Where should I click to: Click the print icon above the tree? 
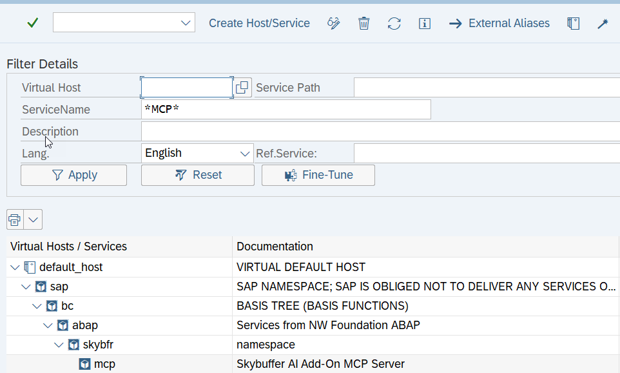[x=15, y=219]
